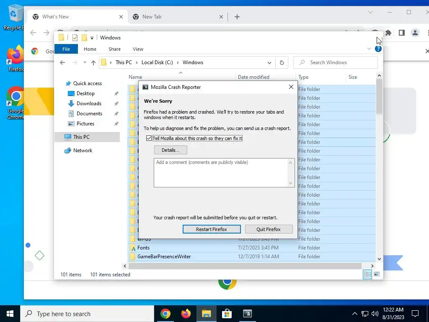Open the crash reporter taskbar icon
The height and width of the screenshot is (322, 429).
pyautogui.click(x=247, y=314)
